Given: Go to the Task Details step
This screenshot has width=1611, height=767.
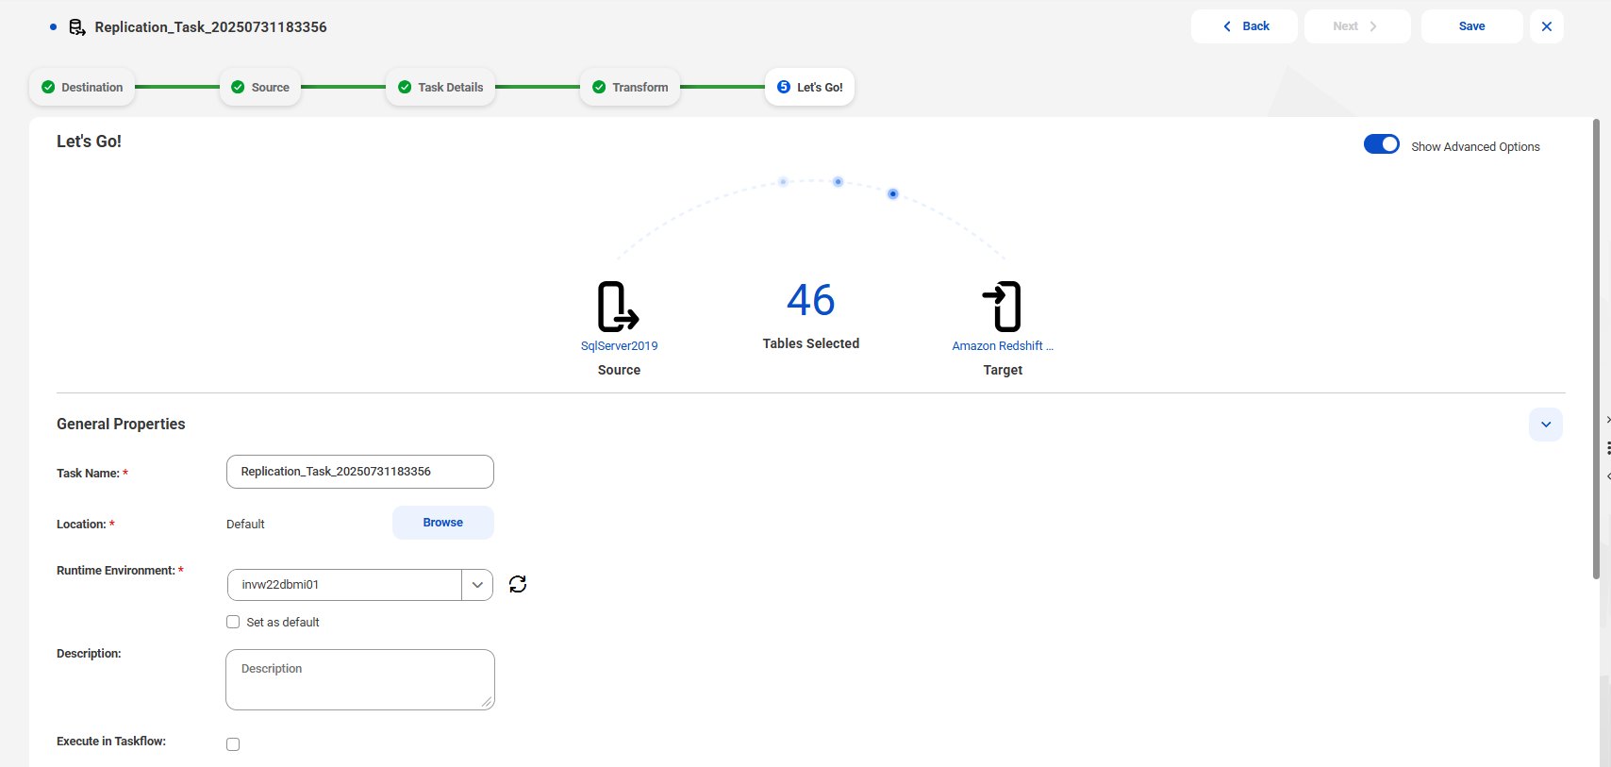Looking at the screenshot, I should [x=440, y=87].
